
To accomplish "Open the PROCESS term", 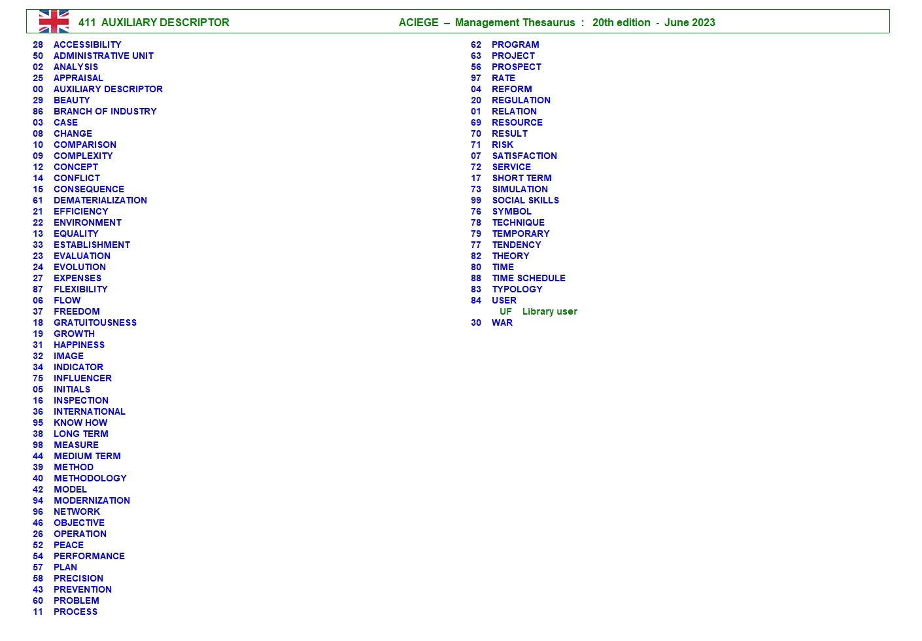I will pos(75,612).
